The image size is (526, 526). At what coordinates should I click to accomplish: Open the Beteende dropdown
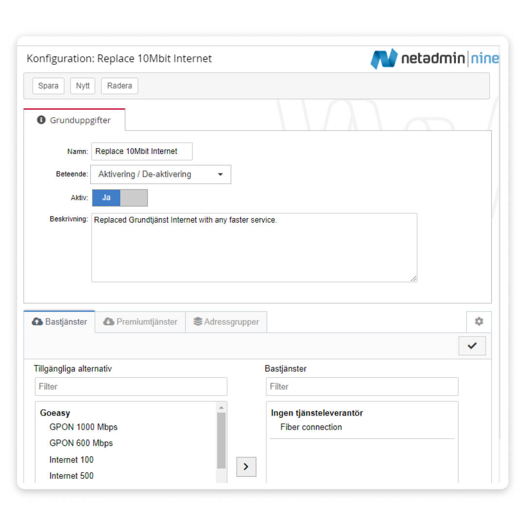(161, 174)
